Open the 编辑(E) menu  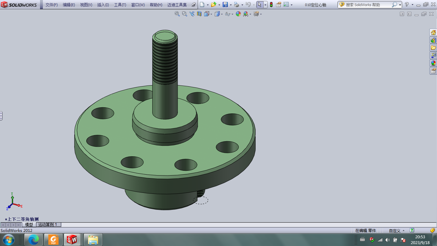[69, 5]
